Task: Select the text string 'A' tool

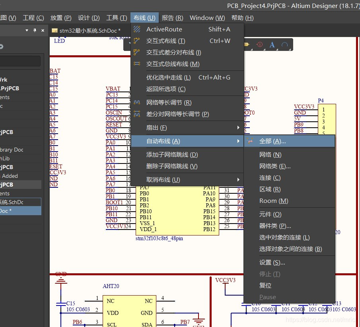Action: (x=272, y=45)
